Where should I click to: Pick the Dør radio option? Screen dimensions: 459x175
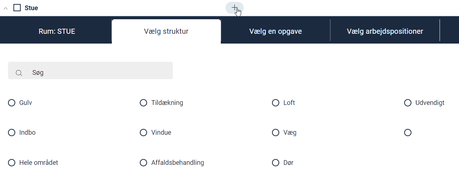tap(276, 163)
